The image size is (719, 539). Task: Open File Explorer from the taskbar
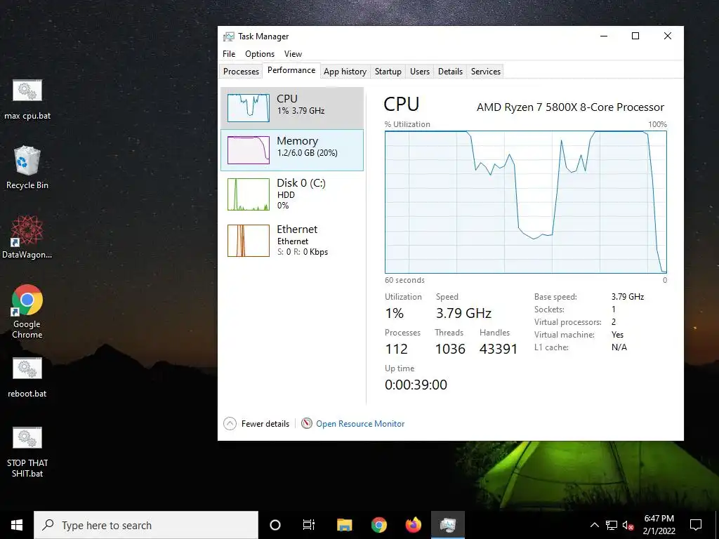[344, 525]
